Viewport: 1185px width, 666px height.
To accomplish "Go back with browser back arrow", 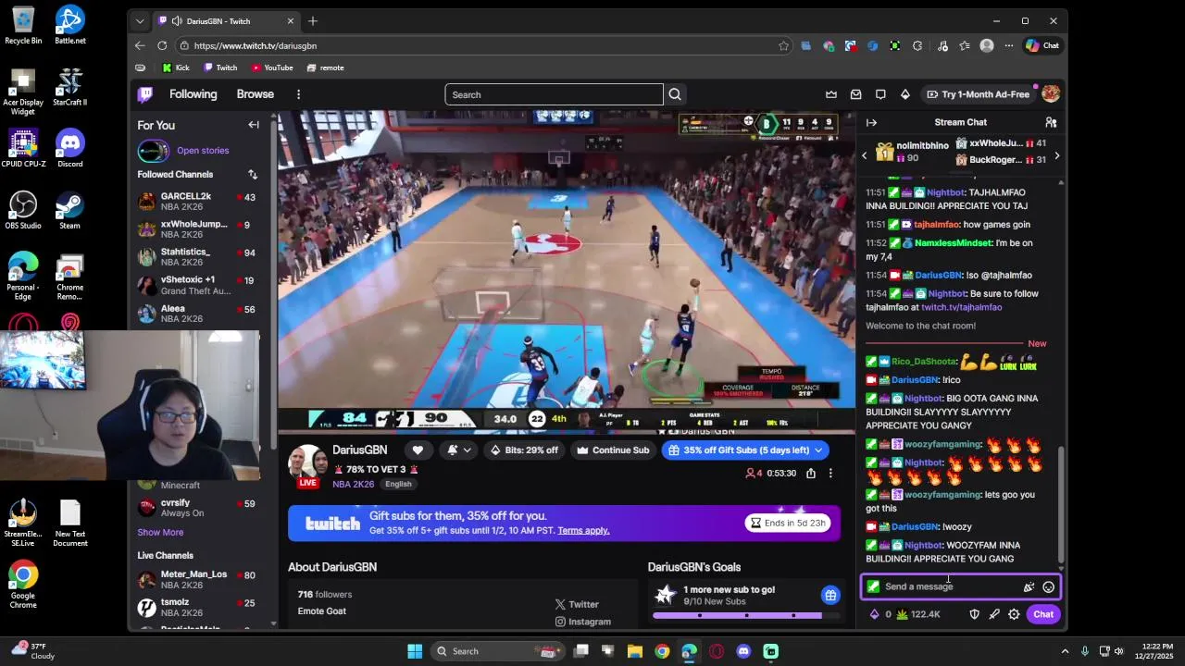I will (140, 45).
